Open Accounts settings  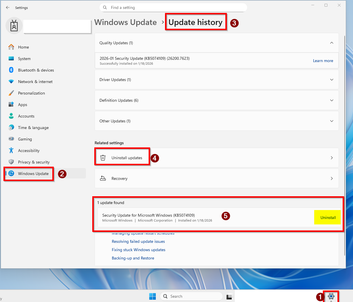45,116
